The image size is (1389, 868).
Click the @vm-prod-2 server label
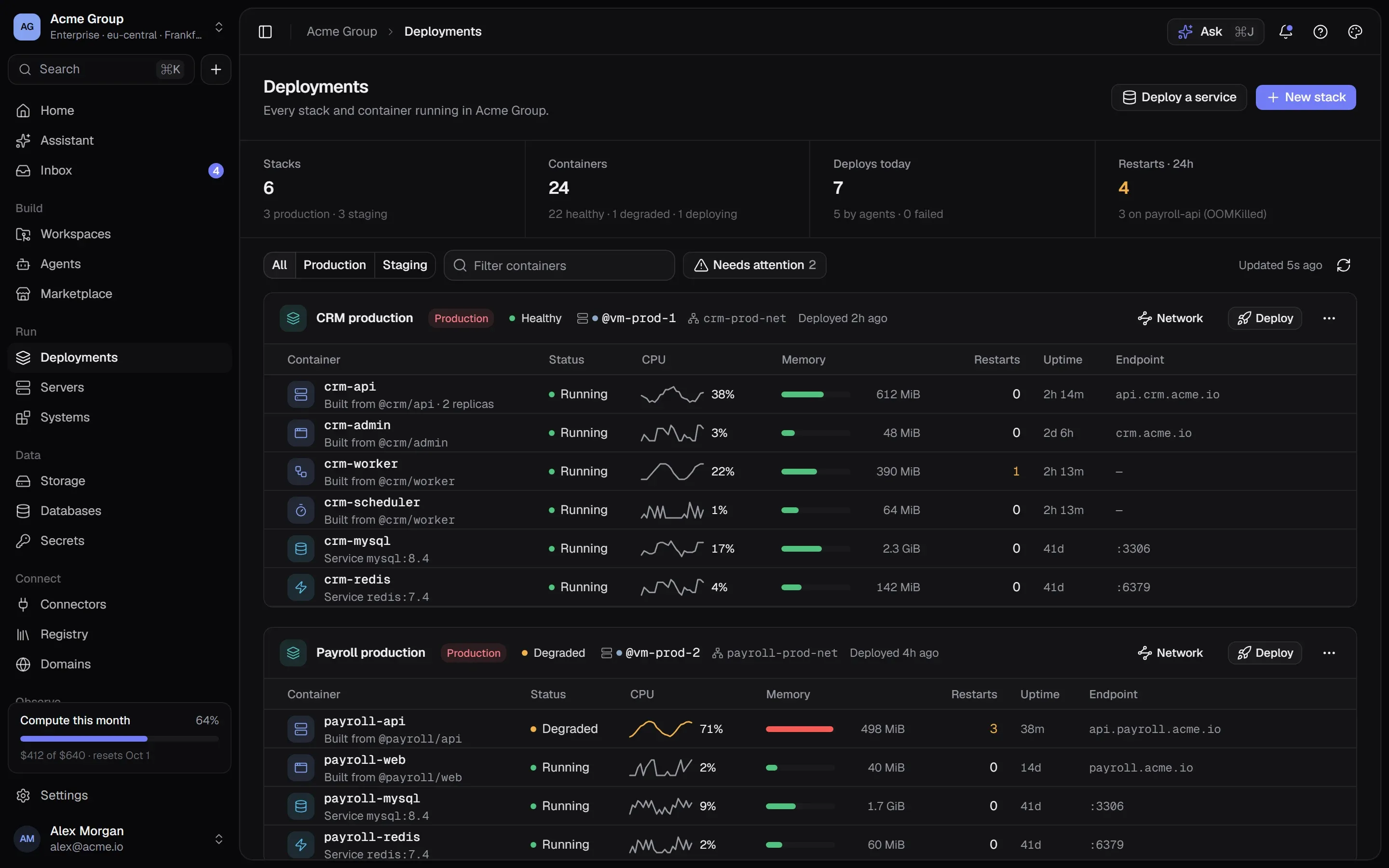click(662, 653)
